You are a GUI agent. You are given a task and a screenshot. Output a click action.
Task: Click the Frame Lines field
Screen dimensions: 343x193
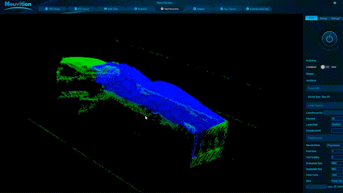pyautogui.click(x=337, y=130)
